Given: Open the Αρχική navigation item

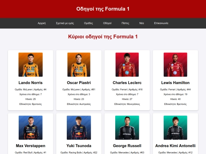Looking at the screenshot, I should pyautogui.click(x=42, y=23).
